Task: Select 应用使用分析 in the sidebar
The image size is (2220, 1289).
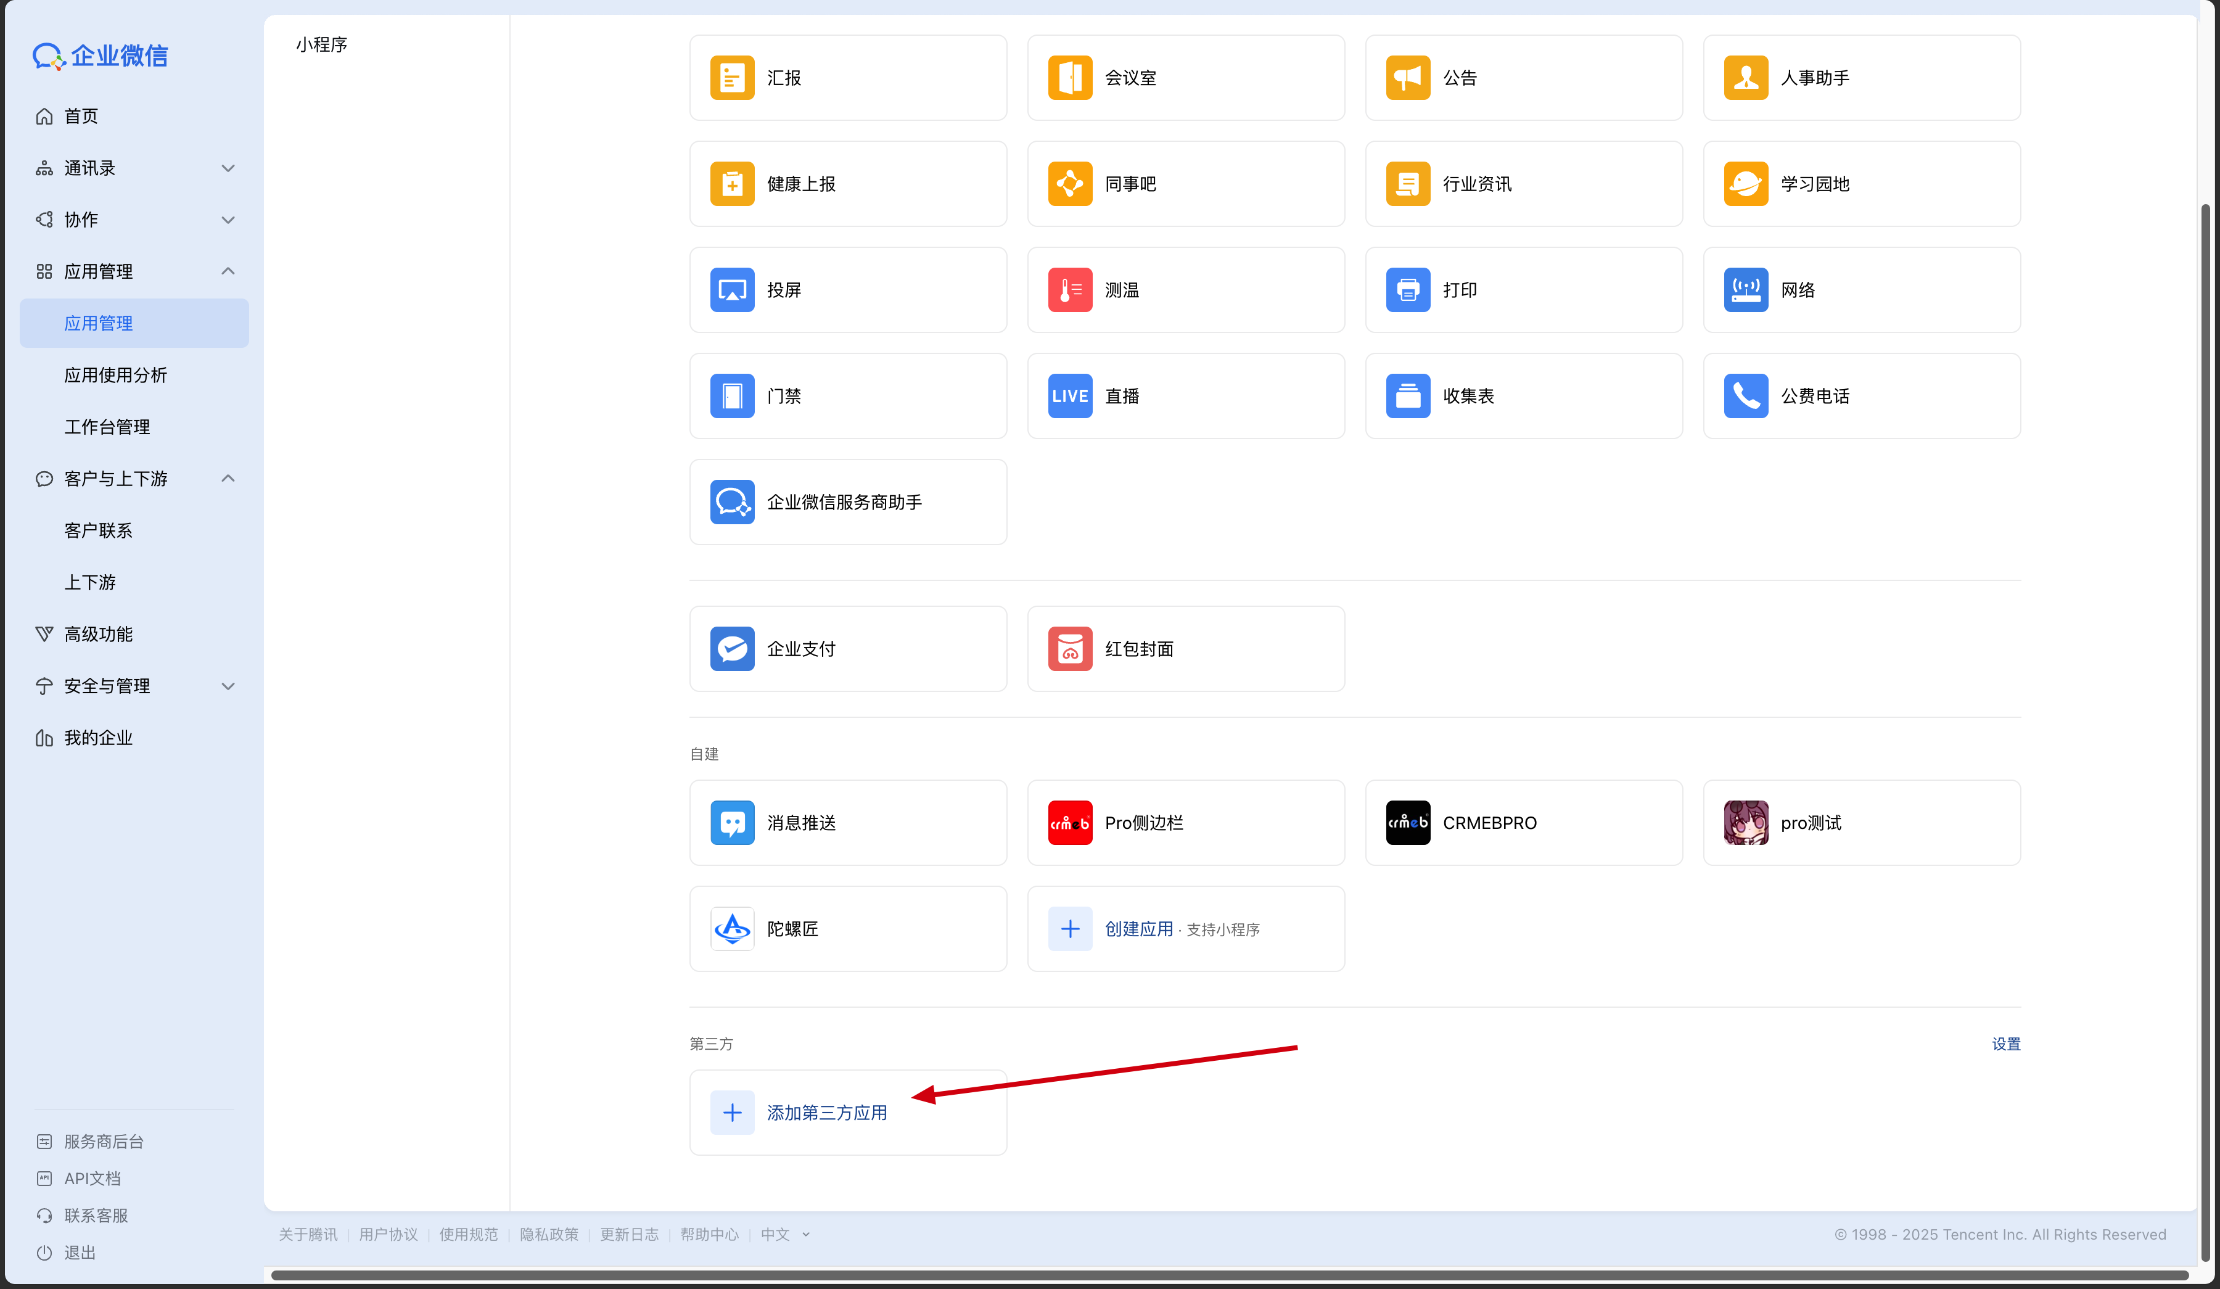Action: tap(115, 374)
